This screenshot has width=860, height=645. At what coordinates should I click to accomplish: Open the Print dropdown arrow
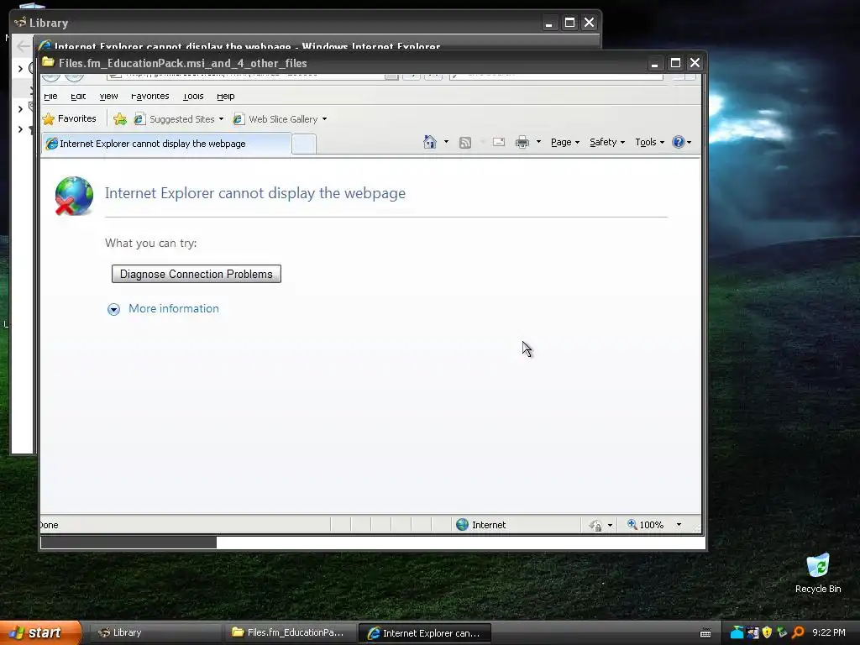538,142
